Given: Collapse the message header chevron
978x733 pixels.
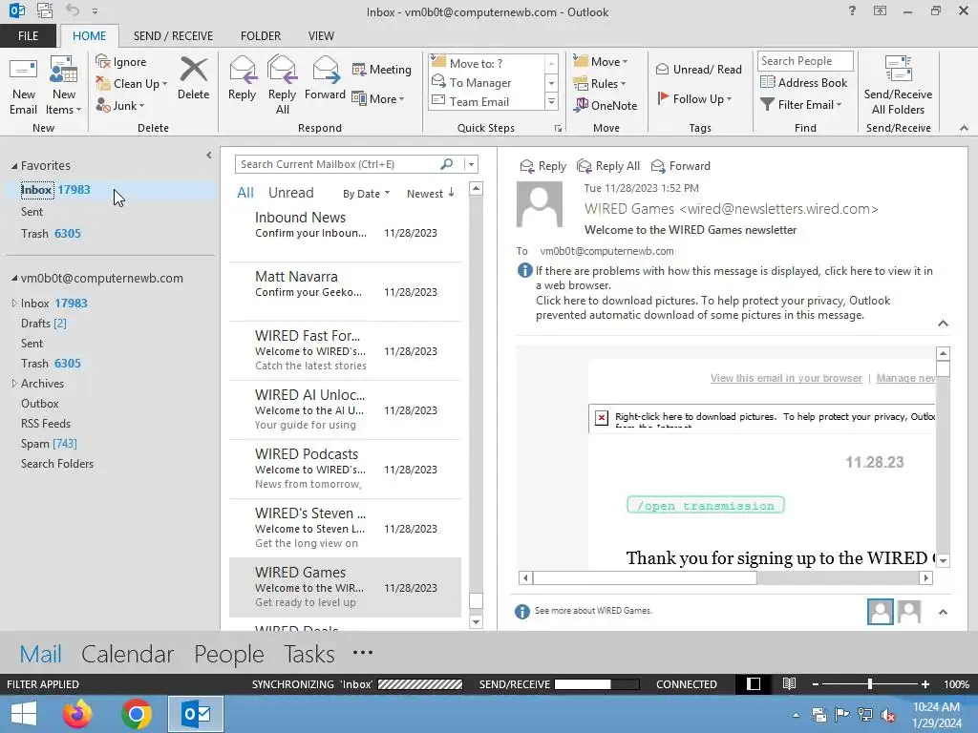Looking at the screenshot, I should (x=943, y=323).
